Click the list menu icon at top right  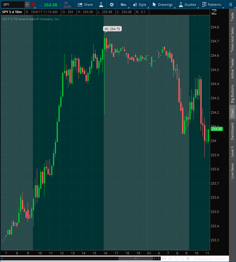coord(231,5)
